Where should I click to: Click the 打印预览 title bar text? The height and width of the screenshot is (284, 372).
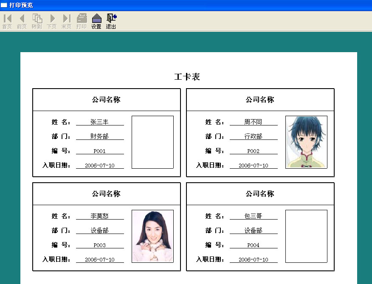(x=21, y=5)
